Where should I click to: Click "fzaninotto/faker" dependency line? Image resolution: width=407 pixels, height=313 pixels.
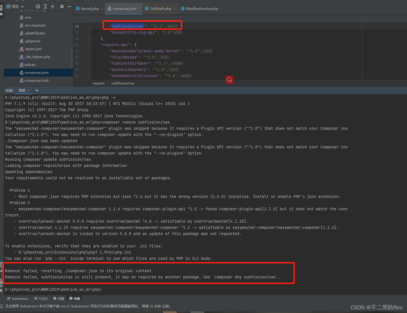[x=140, y=63]
